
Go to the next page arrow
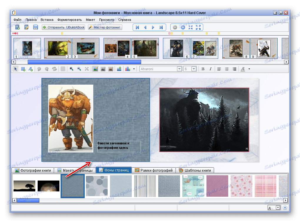point(153,27)
